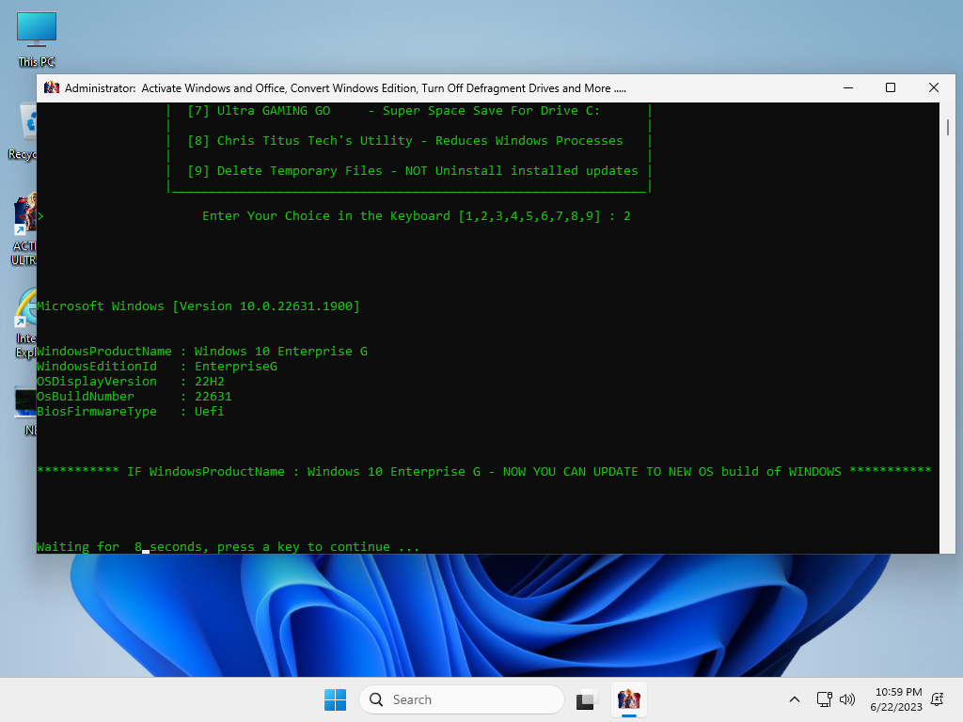Screen dimensions: 963x722
Task: Click the 'WindowsProductName : Windows 10 Enterprise G' row
Action: pos(202,352)
